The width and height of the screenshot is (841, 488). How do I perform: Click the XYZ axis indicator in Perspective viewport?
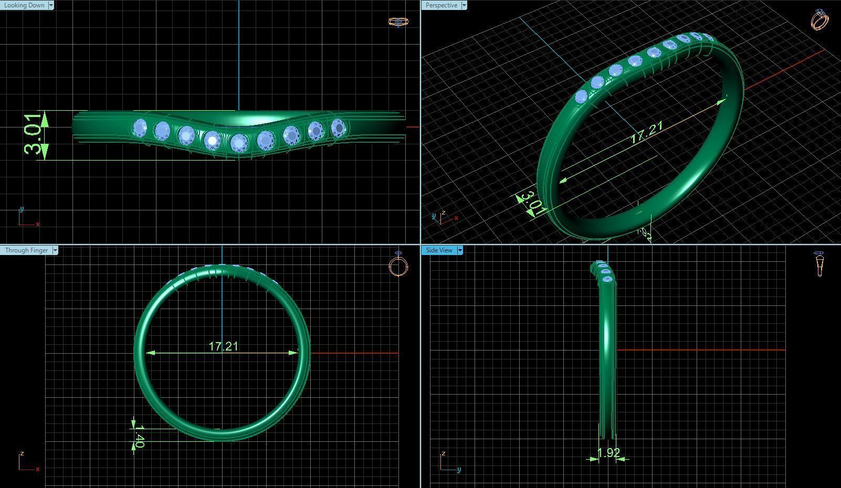(445, 217)
